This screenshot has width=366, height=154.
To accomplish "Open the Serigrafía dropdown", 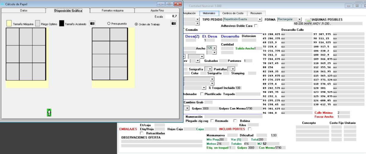I will pyautogui.click(x=210, y=69).
